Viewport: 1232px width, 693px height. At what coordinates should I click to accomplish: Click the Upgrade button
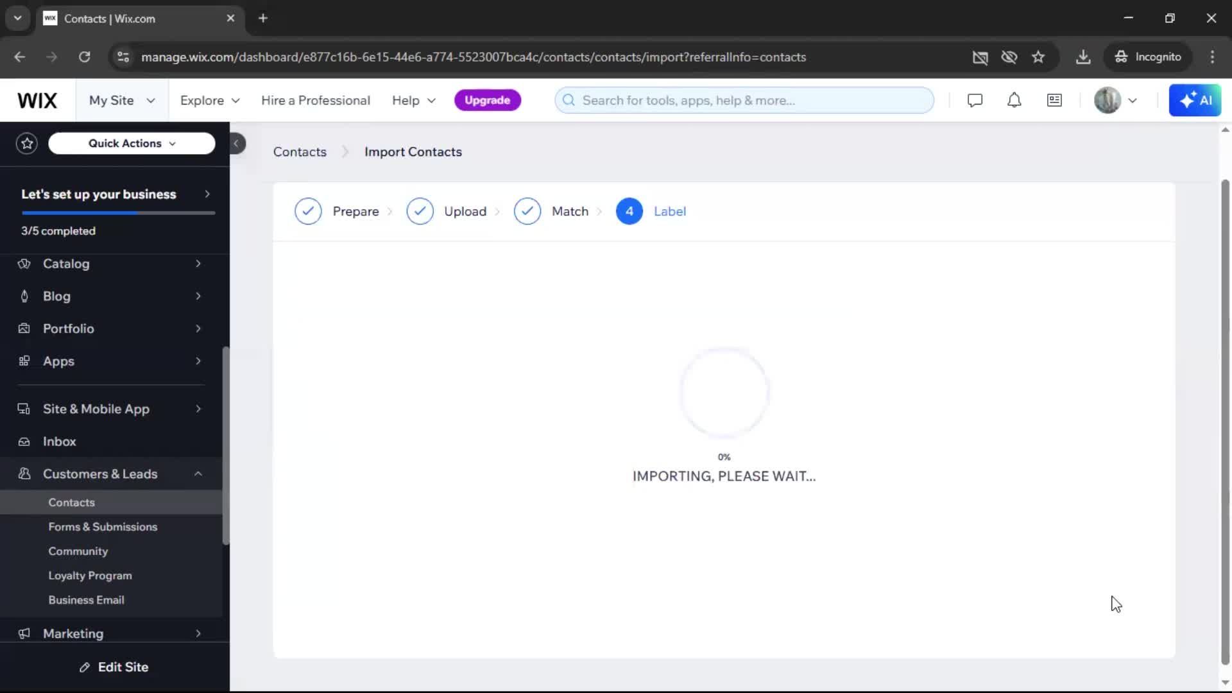[x=487, y=101]
